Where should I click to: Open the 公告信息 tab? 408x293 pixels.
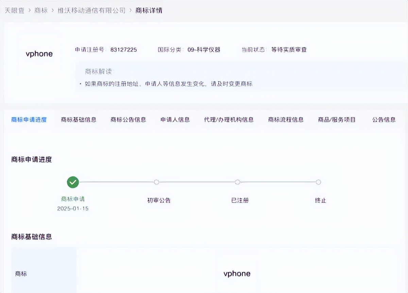point(384,120)
